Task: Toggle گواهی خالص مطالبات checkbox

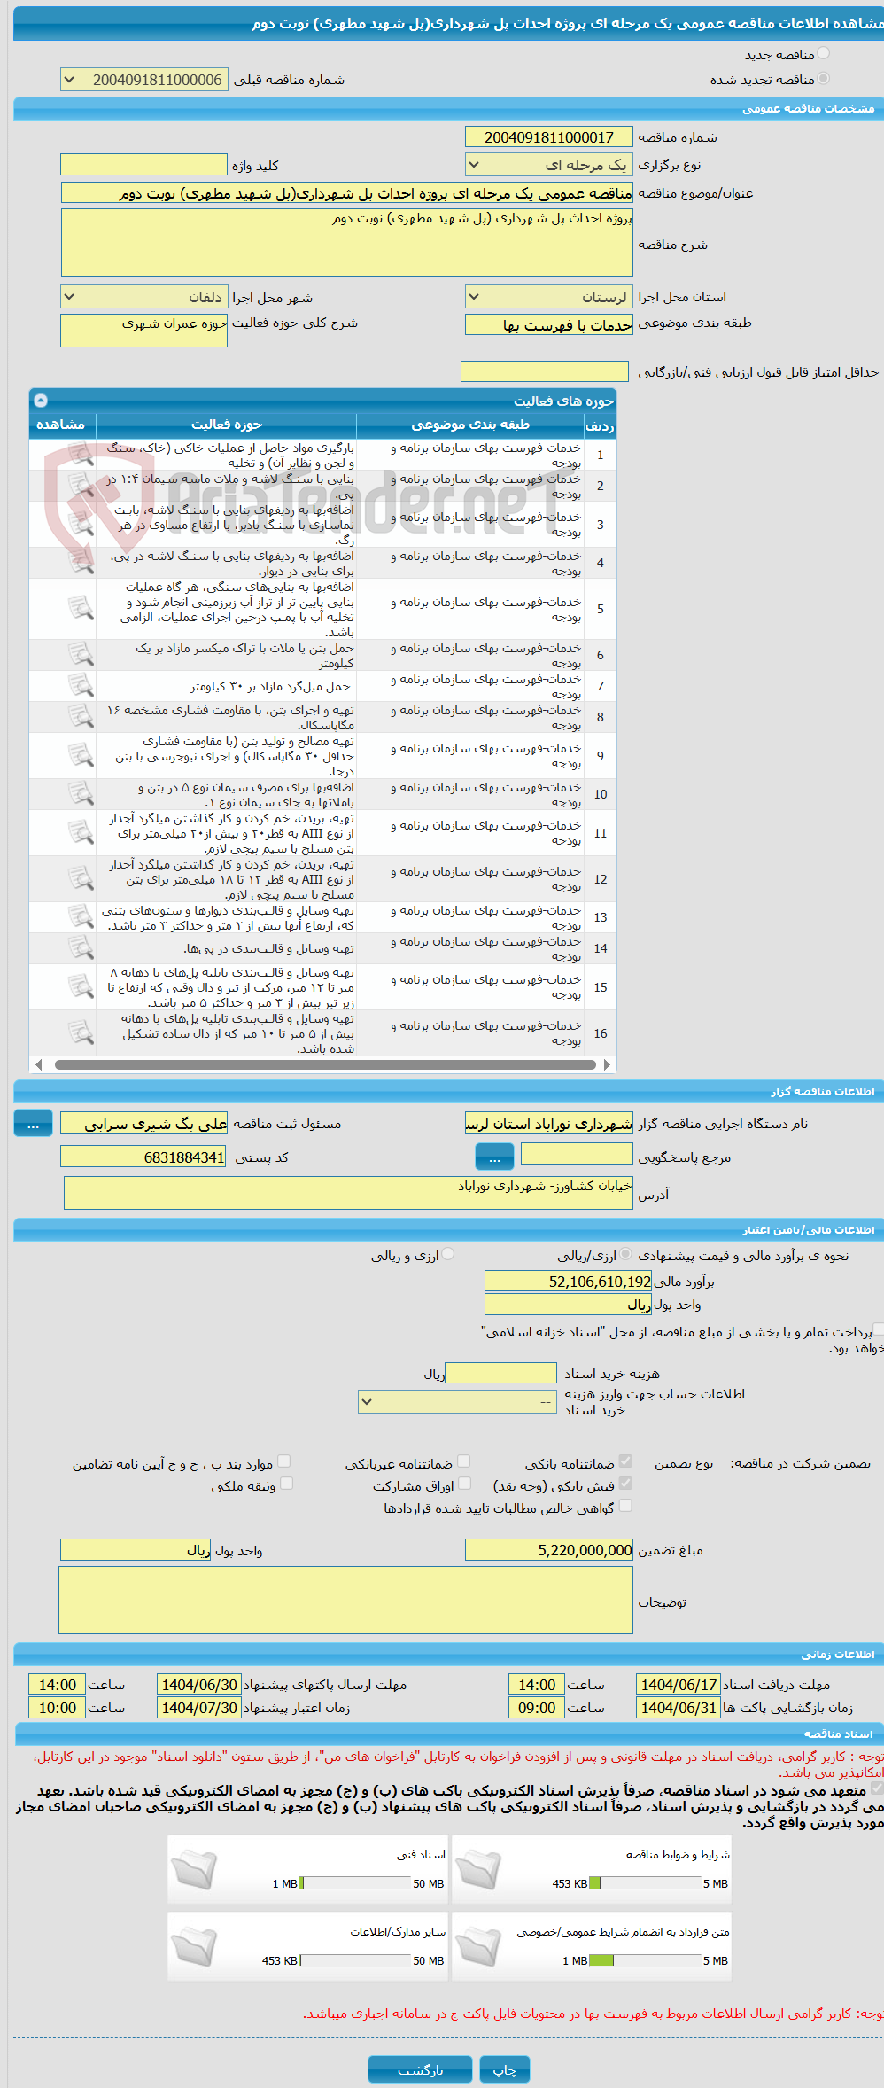Action: pos(625,1506)
